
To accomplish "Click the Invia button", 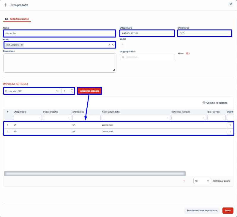I will point(227,210).
